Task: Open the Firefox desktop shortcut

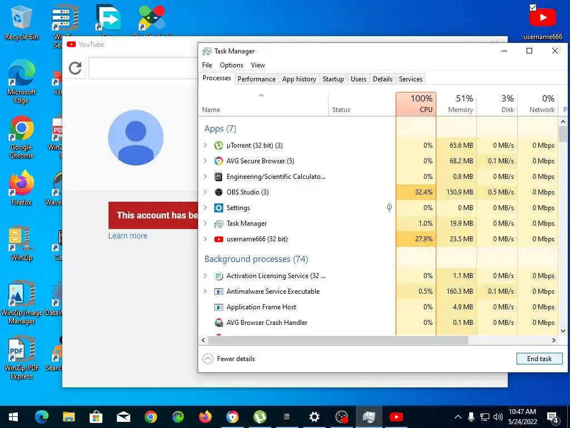Action: pos(21,188)
